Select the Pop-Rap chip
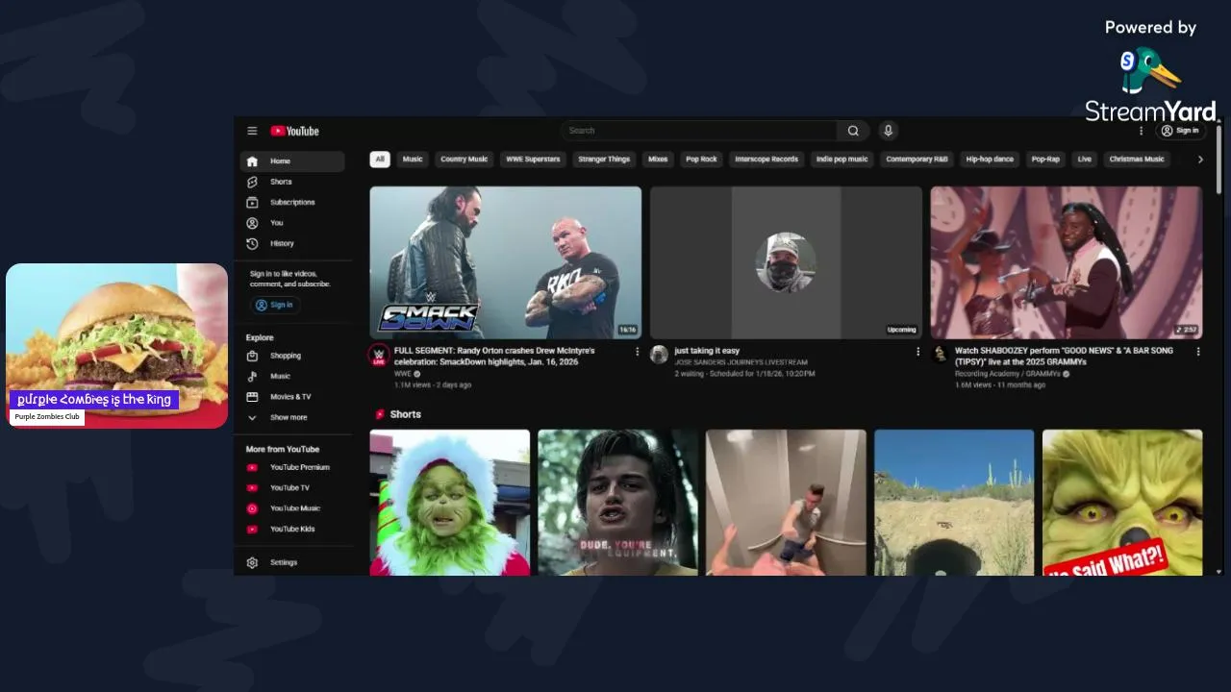The image size is (1231, 692). point(1045,160)
